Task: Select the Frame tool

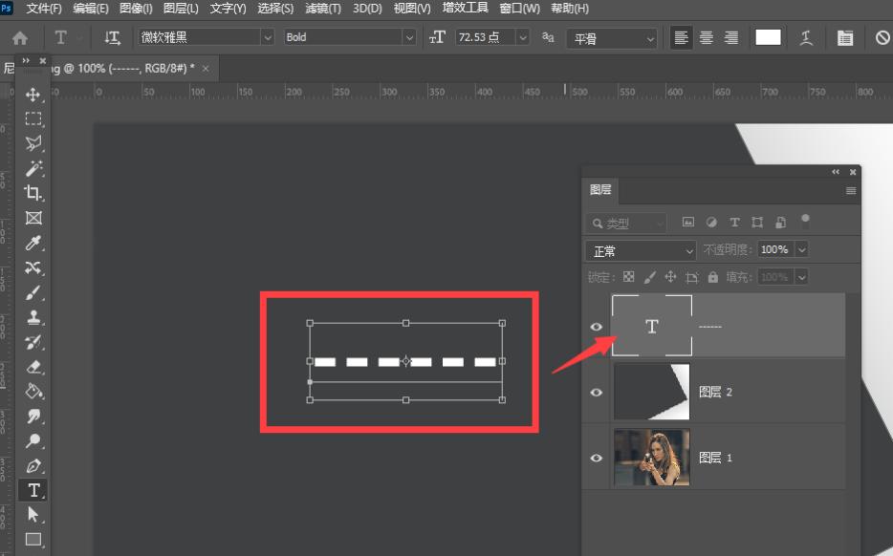Action: [33, 218]
